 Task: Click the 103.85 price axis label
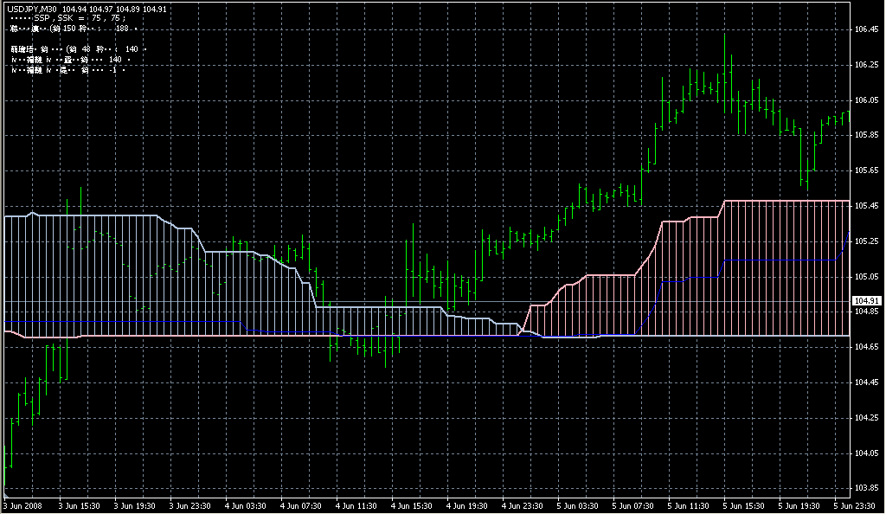[x=866, y=488]
